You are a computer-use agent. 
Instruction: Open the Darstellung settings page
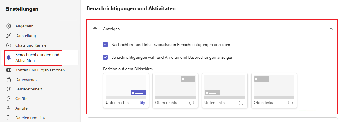[26, 36]
